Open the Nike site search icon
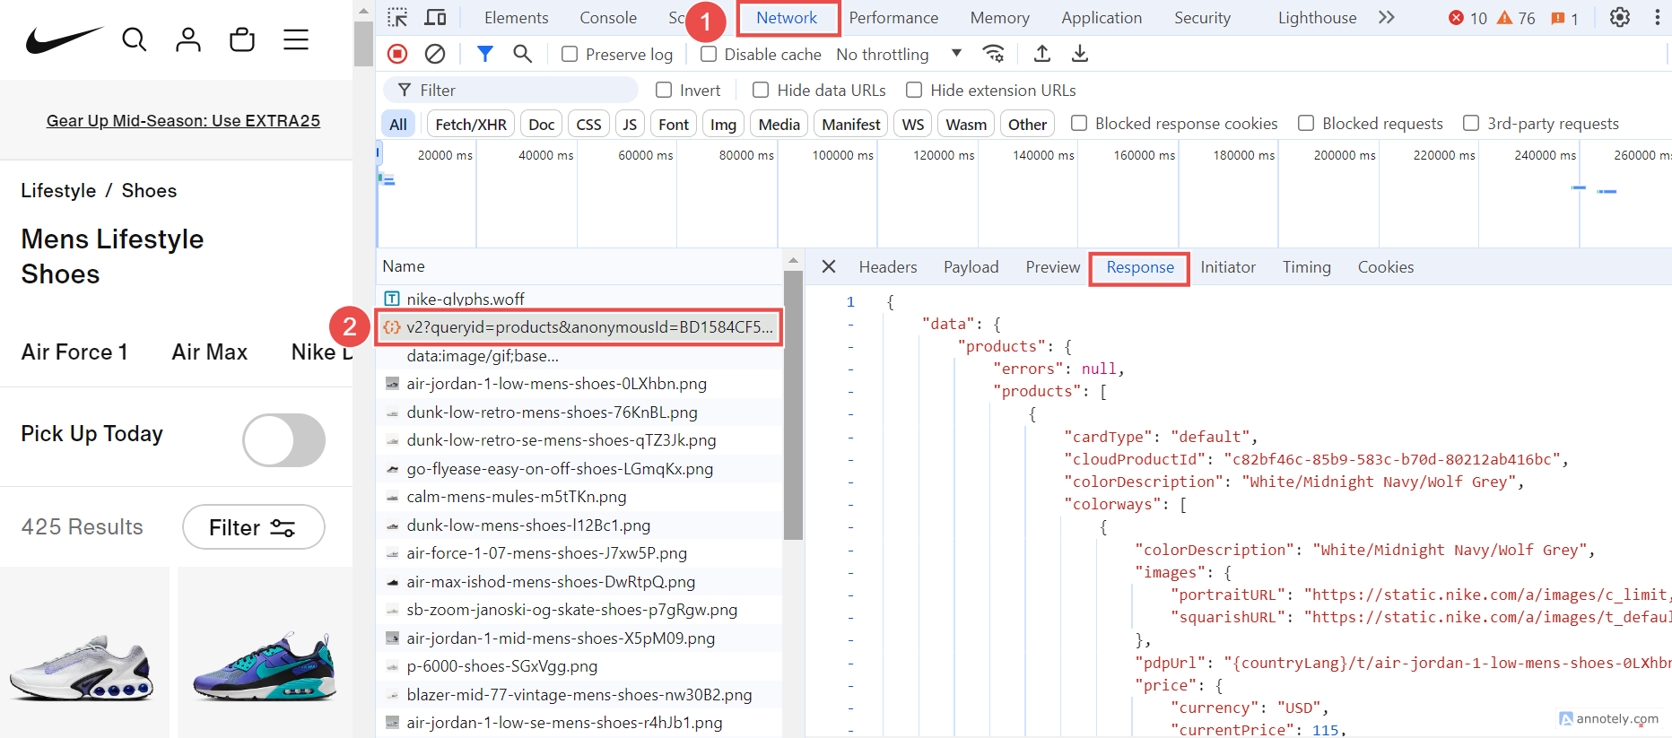Viewport: 1672px width, 738px height. [x=135, y=39]
